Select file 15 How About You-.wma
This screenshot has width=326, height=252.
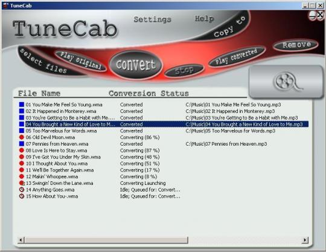(52, 196)
